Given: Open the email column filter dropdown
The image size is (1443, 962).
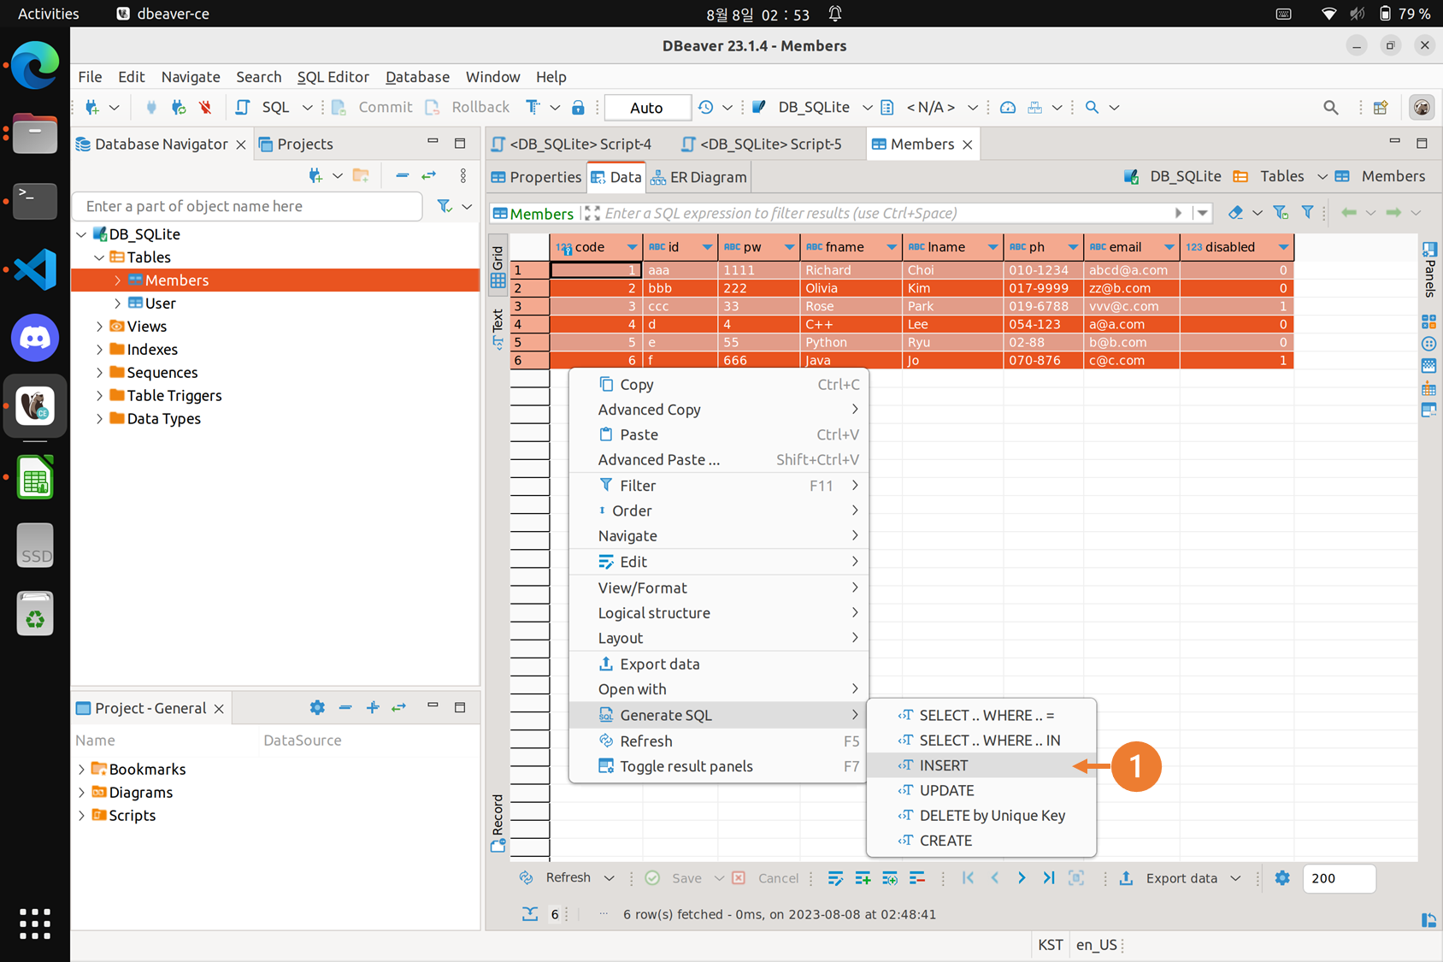Looking at the screenshot, I should tap(1169, 247).
